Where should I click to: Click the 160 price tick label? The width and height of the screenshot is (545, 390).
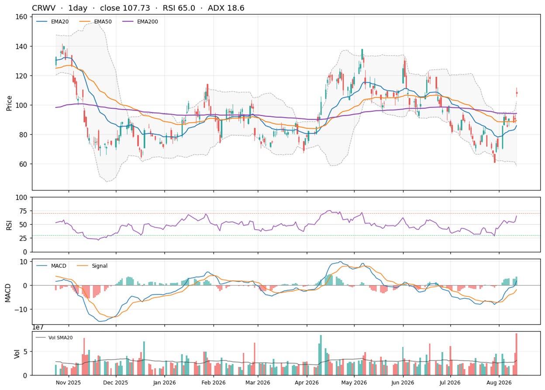coord(22,17)
